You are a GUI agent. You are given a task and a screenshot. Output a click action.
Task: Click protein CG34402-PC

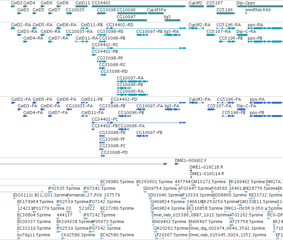coord(105,119)
